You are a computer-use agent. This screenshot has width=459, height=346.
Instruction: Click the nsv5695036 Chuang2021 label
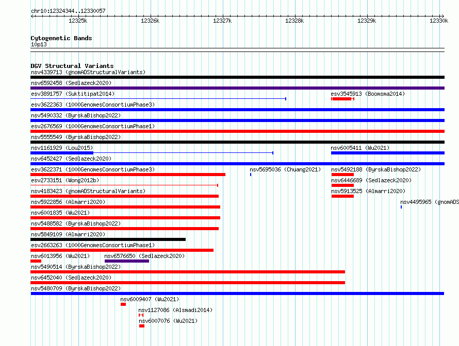coord(285,169)
